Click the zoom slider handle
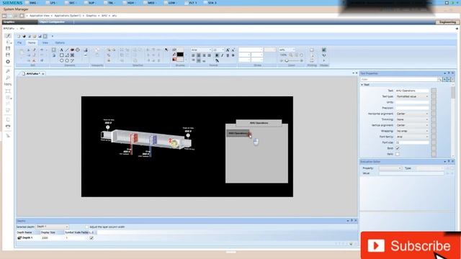The image size is (461, 259). tap(287, 60)
